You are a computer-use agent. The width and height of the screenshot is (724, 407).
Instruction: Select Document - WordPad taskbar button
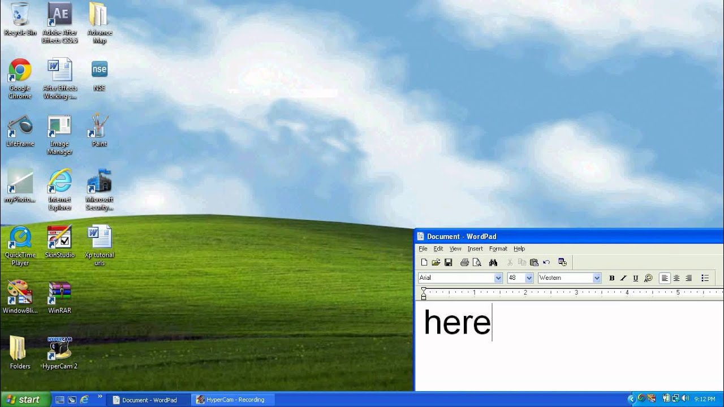pos(149,400)
